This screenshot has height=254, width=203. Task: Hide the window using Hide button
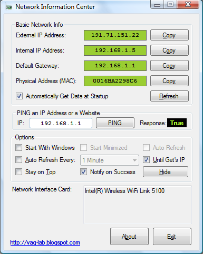166,172
